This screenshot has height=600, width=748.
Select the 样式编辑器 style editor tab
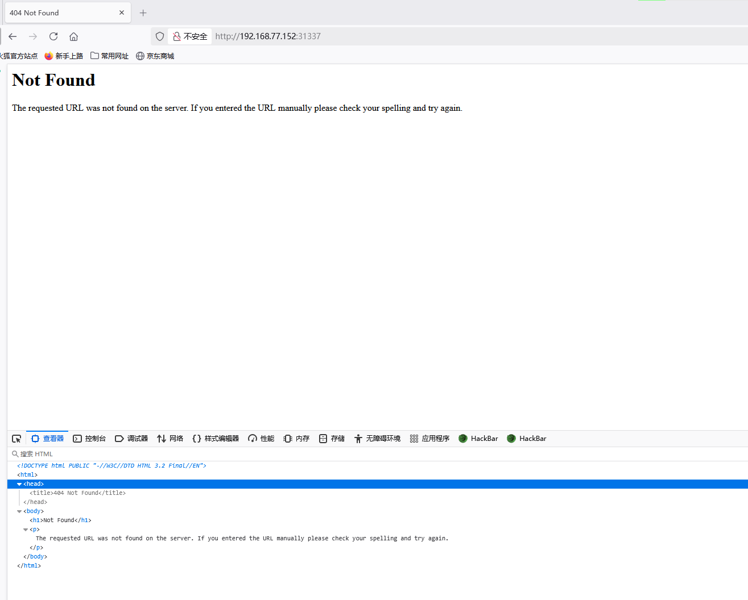coord(216,439)
